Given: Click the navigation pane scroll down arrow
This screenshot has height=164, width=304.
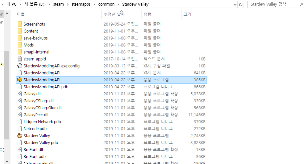Looking at the screenshot, I should (x=7, y=161).
